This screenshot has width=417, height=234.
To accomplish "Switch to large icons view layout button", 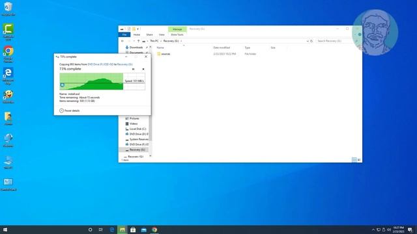I will (x=359, y=160).
